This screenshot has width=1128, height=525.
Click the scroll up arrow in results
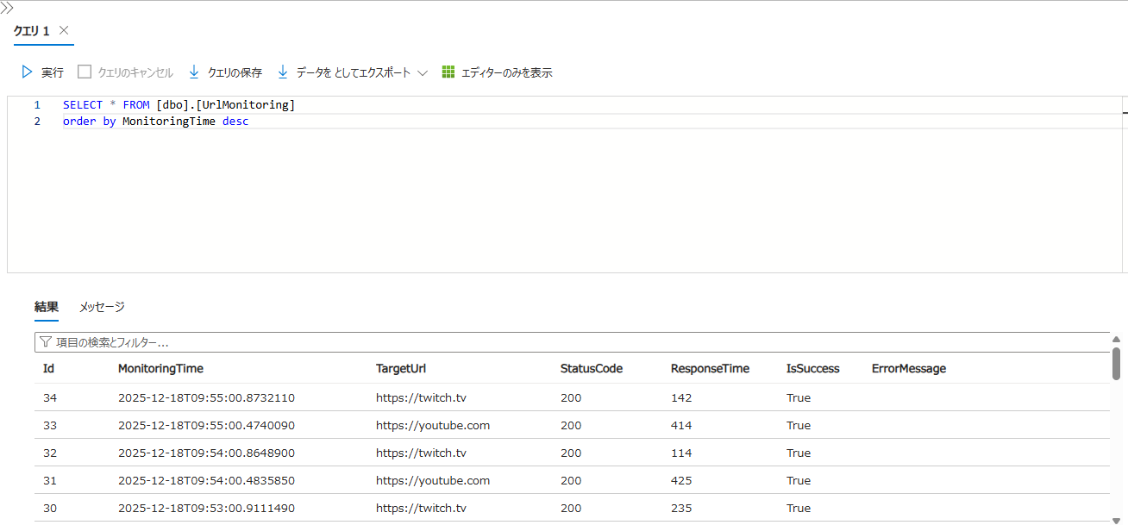(x=1116, y=340)
